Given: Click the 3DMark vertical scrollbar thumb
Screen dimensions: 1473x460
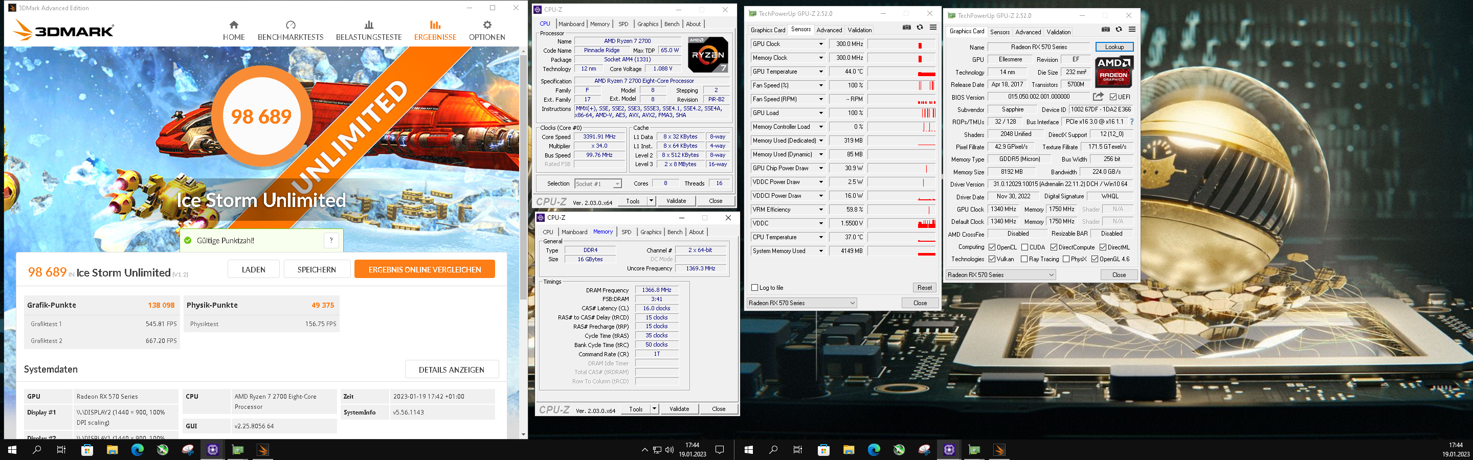Looking at the screenshot, I should 523,177.
